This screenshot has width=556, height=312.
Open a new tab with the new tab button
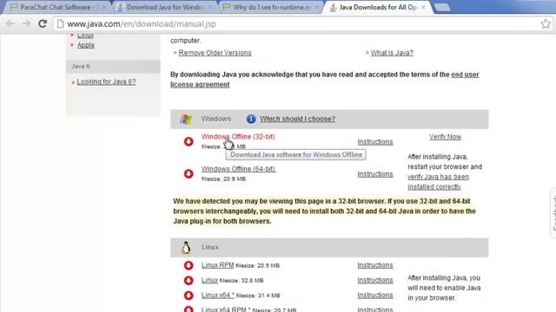pos(442,7)
